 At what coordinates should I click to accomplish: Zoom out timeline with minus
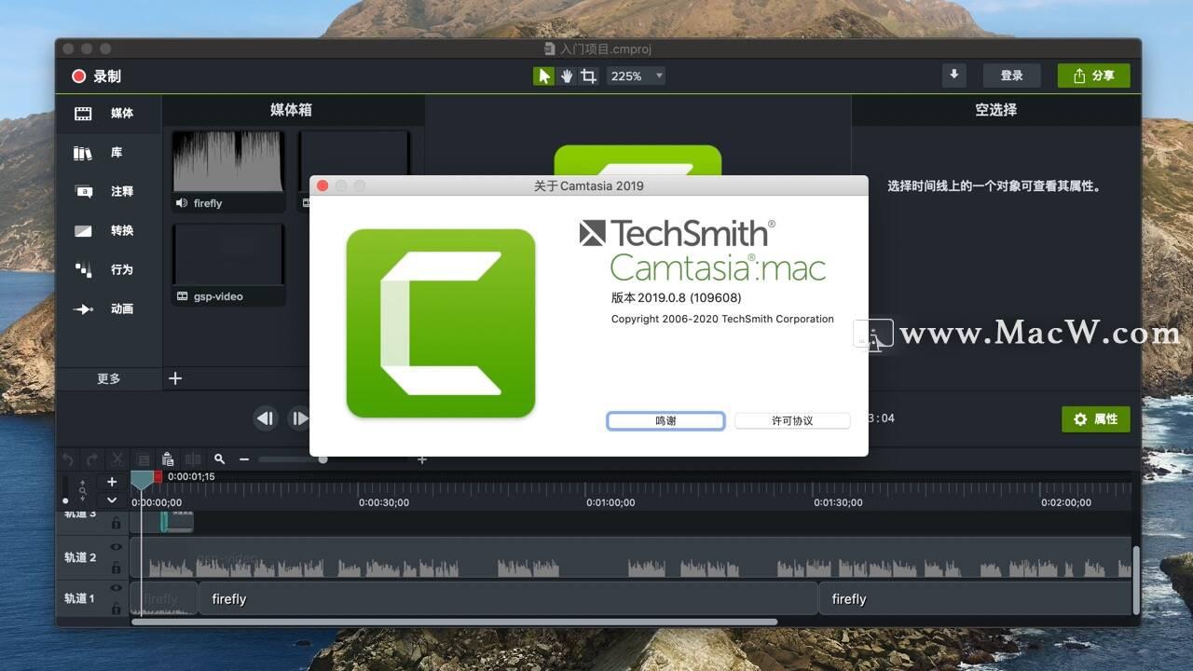(244, 459)
